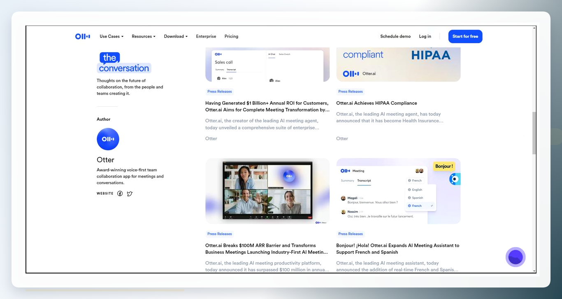Expand the Resources dropdown menu
Image resolution: width=562 pixels, height=299 pixels.
pos(144,36)
